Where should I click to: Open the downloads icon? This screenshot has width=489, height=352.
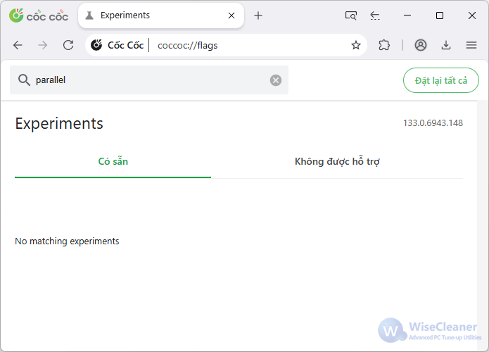pyautogui.click(x=446, y=45)
